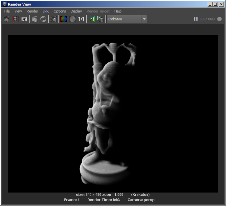226x206 pixels.
Task: Toggle 1:1 real size display
Action: tap(81, 19)
